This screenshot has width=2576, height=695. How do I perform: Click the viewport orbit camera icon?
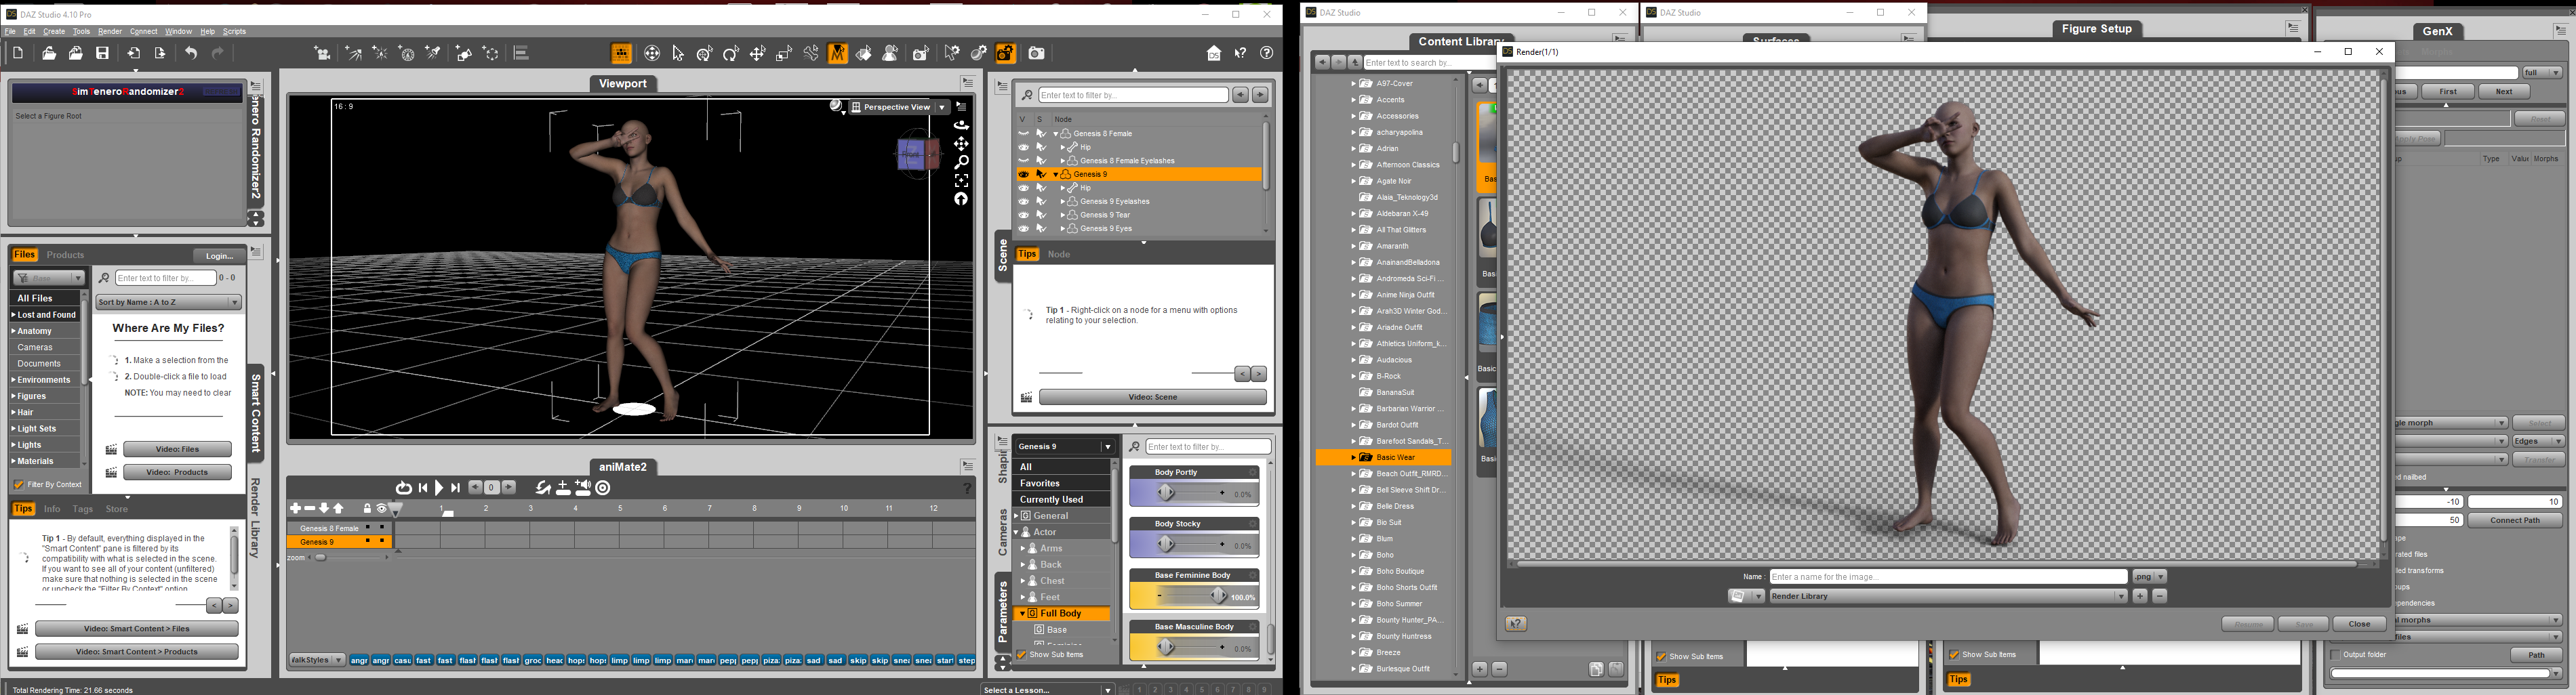962,126
